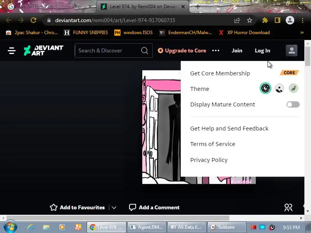Open Privacy Policy

click(209, 160)
